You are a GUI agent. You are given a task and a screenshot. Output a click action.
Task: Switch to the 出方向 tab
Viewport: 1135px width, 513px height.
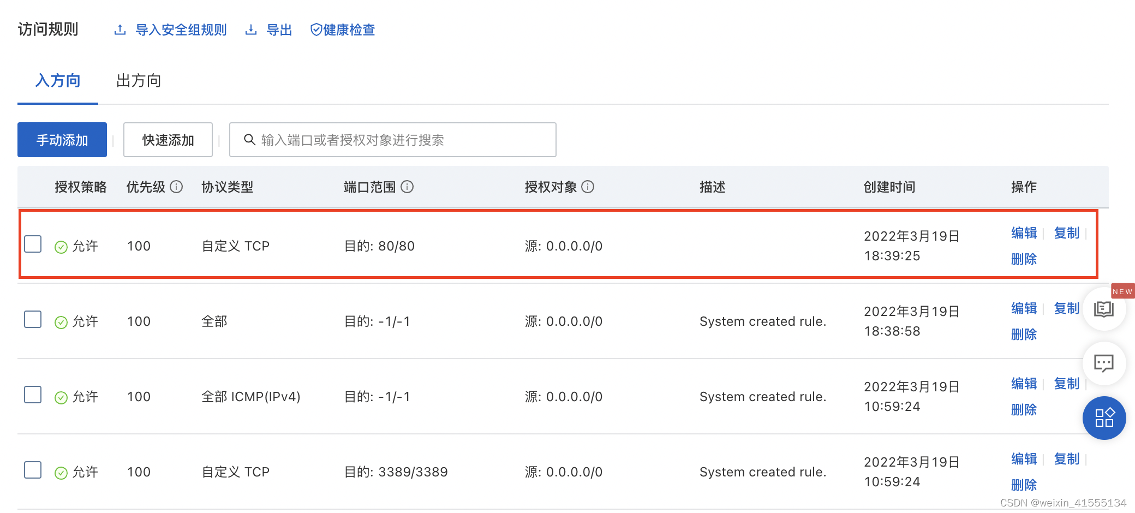coord(139,81)
